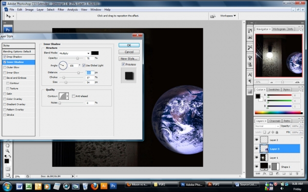
Task: Enable the Color Overlay checkbox
Action: tap(5, 99)
